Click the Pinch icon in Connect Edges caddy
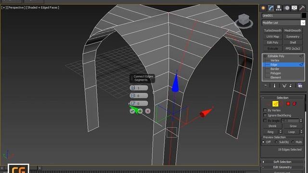Viewport: 308px width, 173px height. pos(133,96)
